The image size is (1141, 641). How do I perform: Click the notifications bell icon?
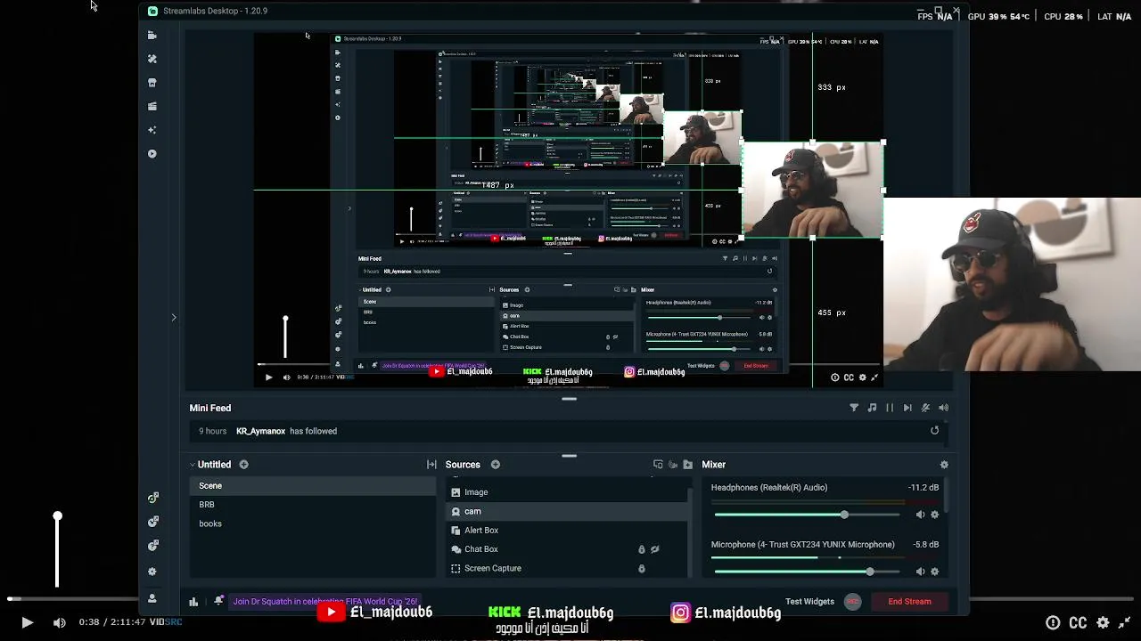[218, 601]
